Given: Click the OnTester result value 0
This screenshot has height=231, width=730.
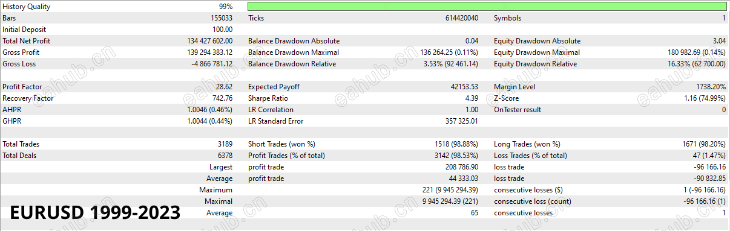Looking at the screenshot, I should click(x=723, y=110).
